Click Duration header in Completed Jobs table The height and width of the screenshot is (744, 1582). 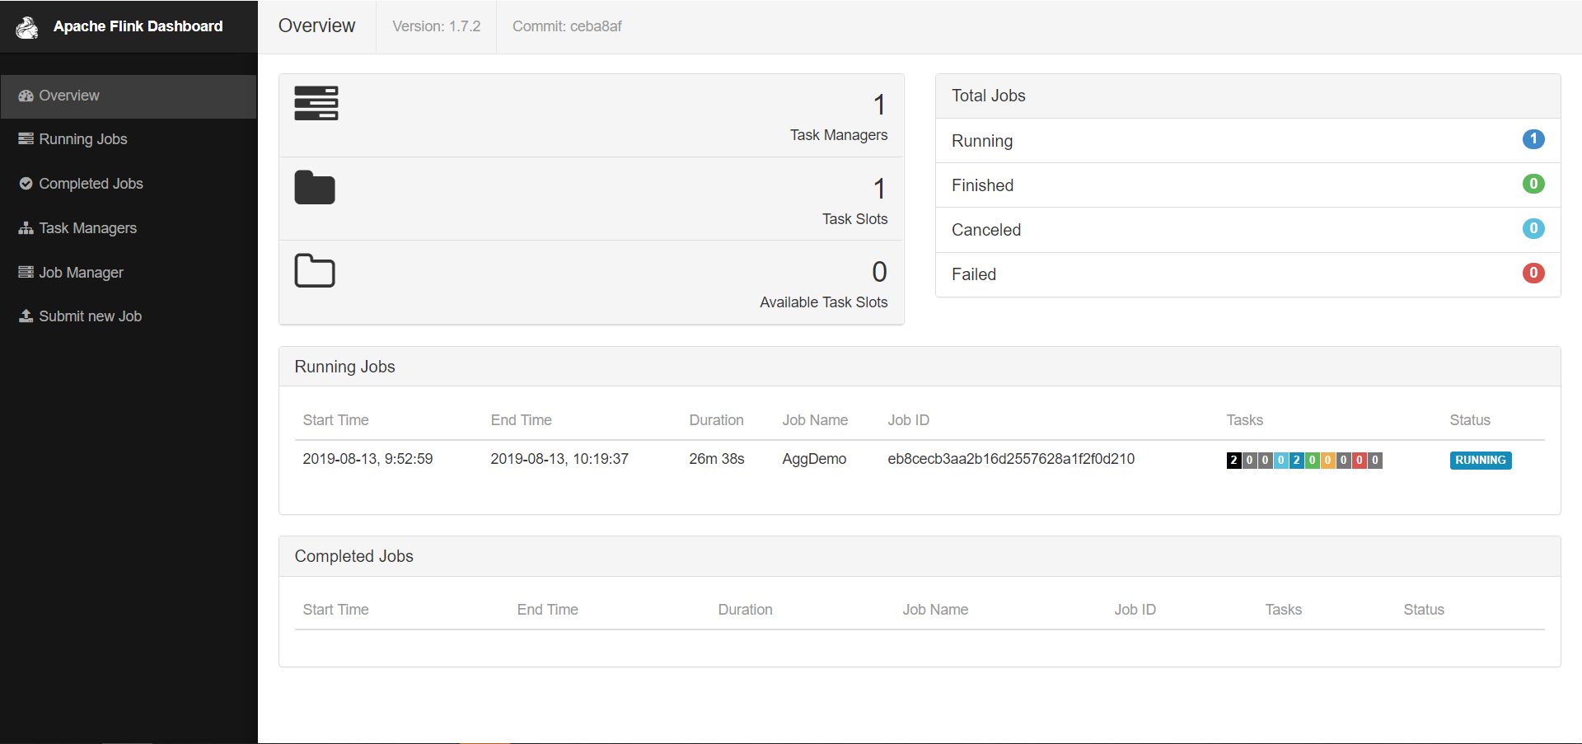(x=745, y=610)
